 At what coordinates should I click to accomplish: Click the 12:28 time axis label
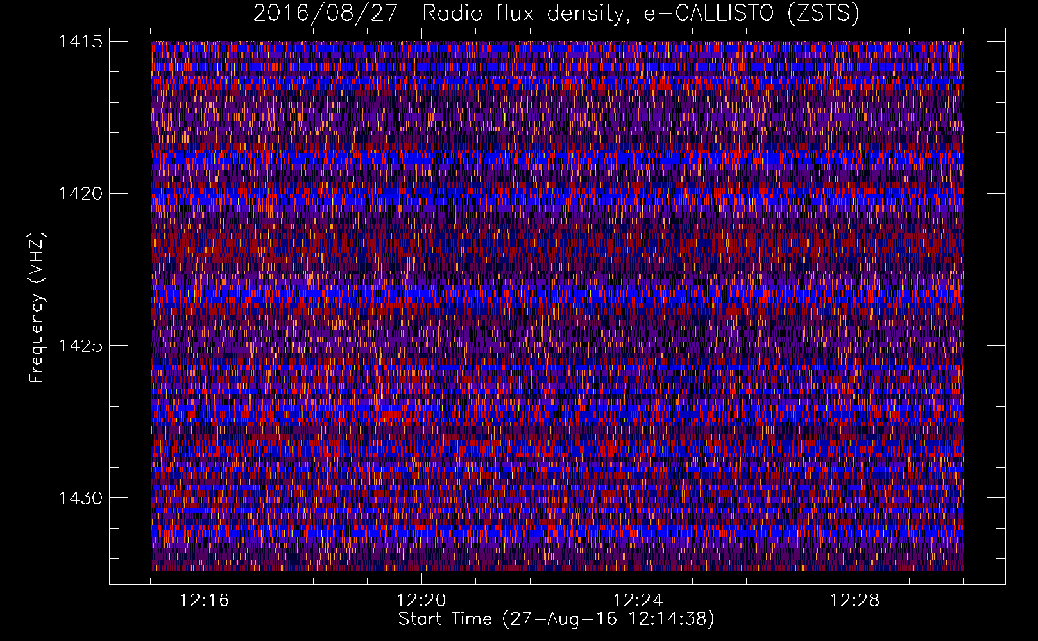[x=855, y=601]
